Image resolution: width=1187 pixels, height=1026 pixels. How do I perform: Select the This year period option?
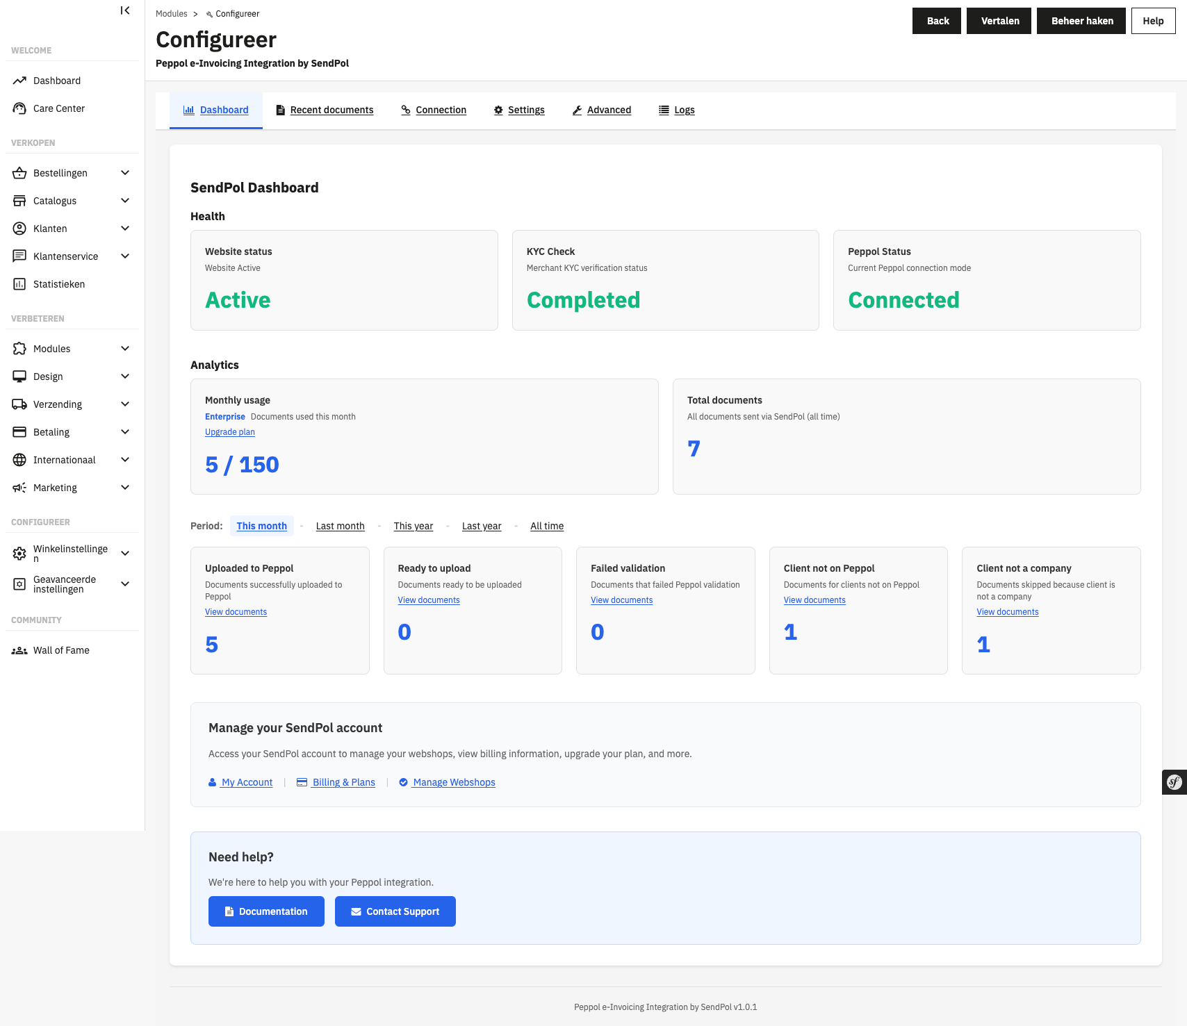click(413, 526)
